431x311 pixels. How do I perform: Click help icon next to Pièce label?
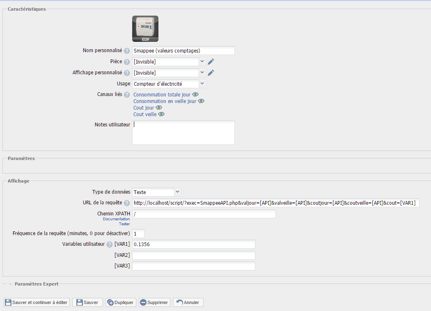[x=127, y=62]
